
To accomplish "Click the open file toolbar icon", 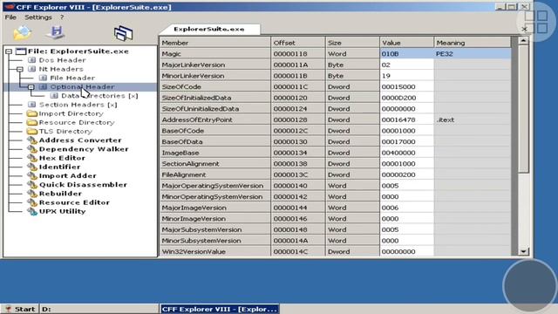I will coord(22,33).
